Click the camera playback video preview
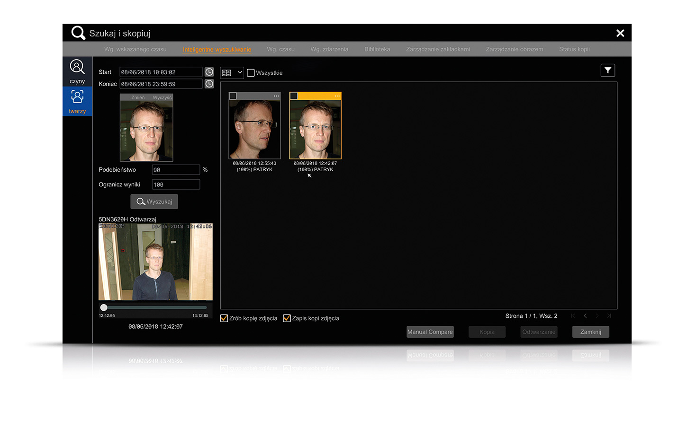Image resolution: width=687 pixels, height=428 pixels. point(155,262)
